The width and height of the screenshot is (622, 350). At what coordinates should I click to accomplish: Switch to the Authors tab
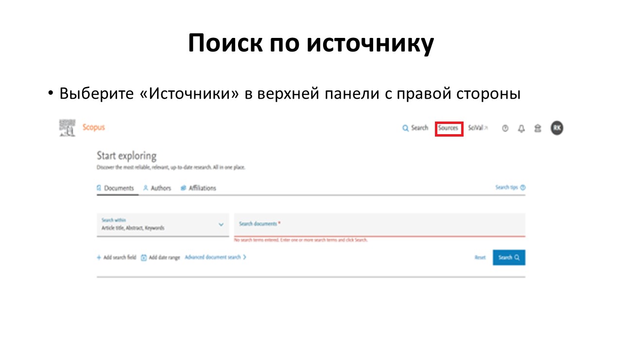pyautogui.click(x=157, y=188)
